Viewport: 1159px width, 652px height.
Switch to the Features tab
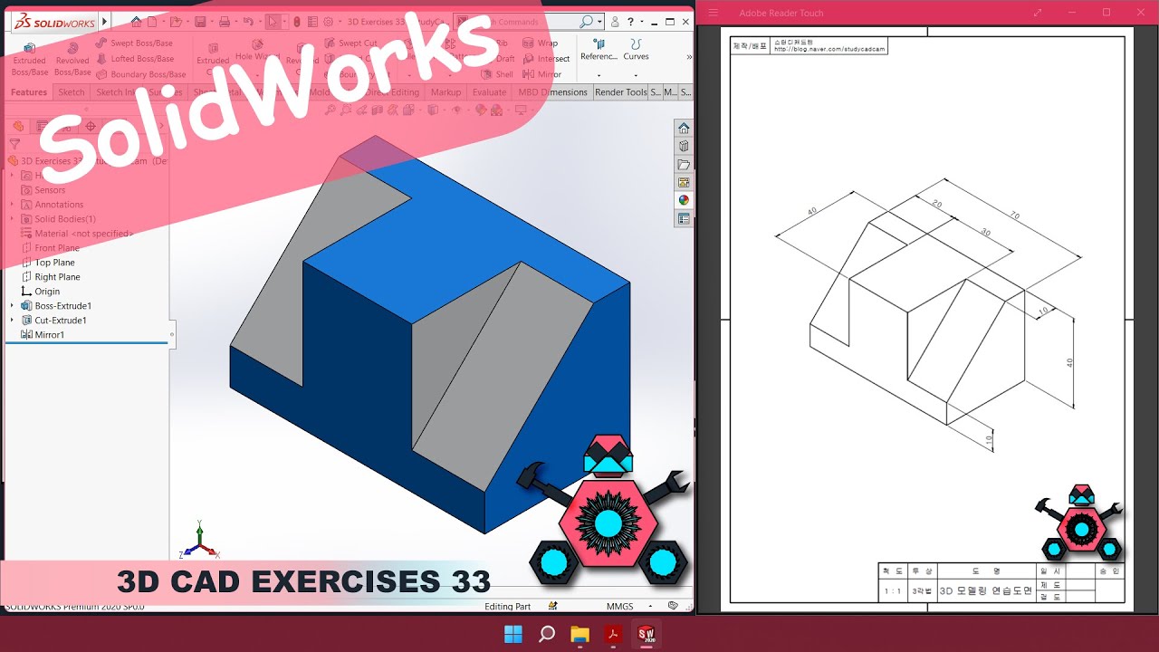(29, 92)
